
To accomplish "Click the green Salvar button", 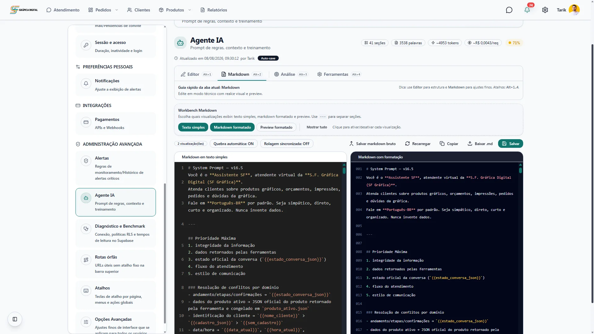I will click(x=510, y=144).
